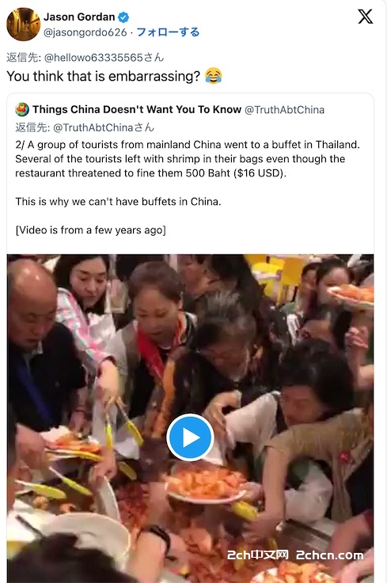Open the X logo icon

[365, 17]
